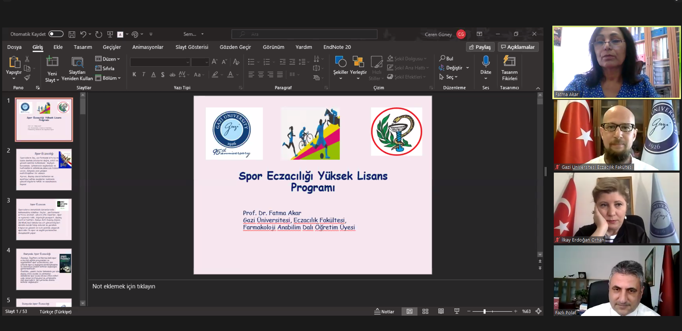
Task: Switch to the Ekle tab
Action: (58, 47)
